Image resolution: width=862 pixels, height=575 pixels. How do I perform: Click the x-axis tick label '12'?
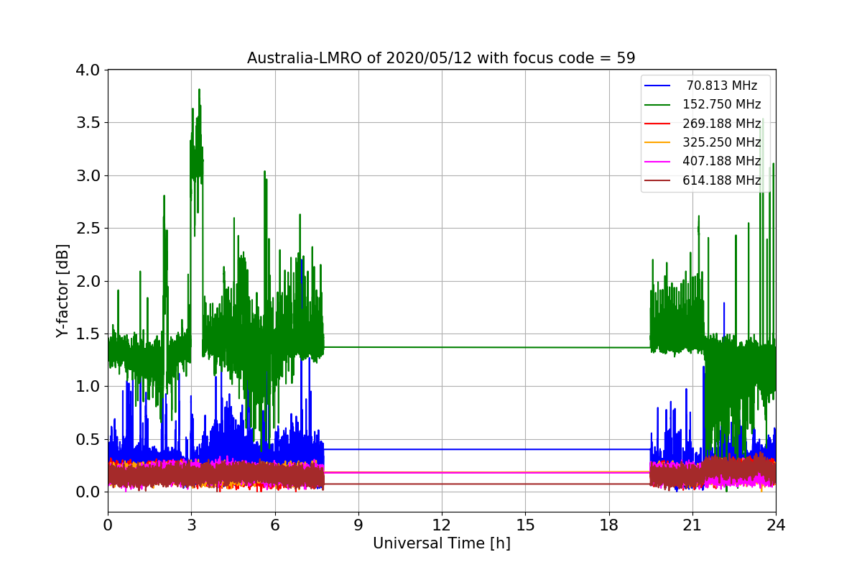tap(442, 525)
